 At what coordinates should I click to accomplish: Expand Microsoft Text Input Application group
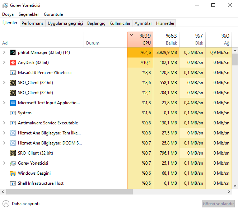coord(4,103)
